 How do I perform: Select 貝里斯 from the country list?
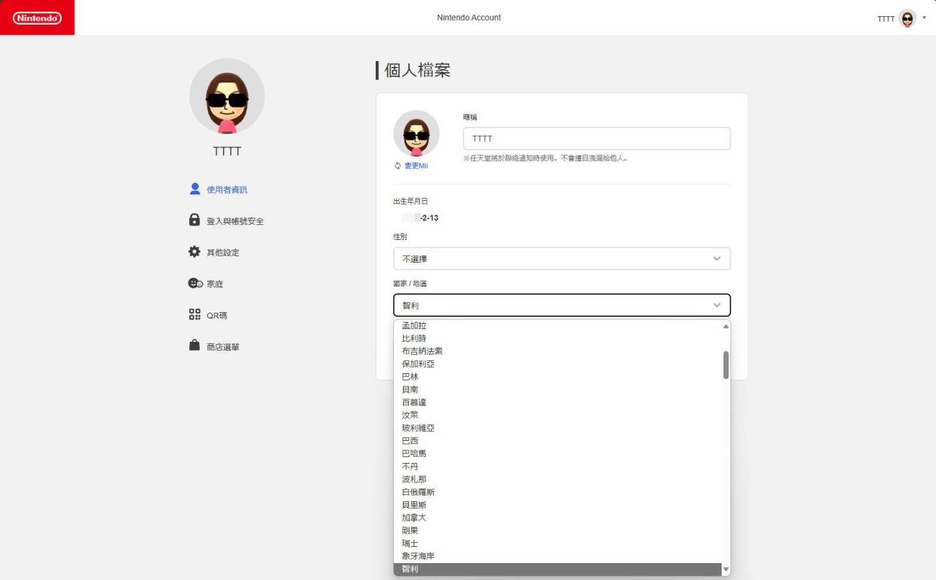tap(558, 505)
